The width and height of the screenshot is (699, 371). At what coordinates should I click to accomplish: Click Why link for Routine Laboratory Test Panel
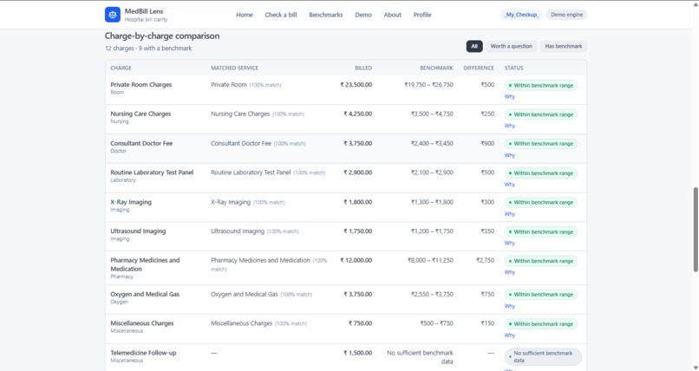[x=510, y=185]
